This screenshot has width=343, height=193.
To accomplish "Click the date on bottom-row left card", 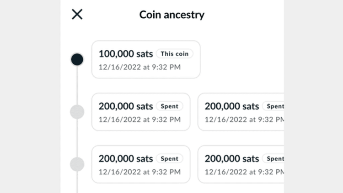I will [139, 172].
